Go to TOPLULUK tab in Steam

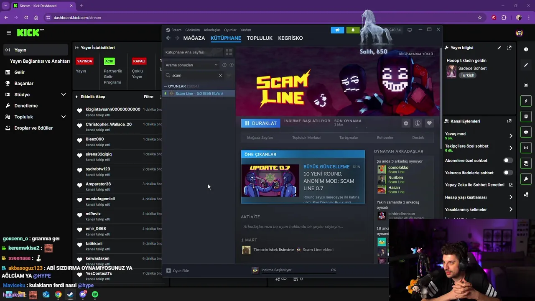260,38
